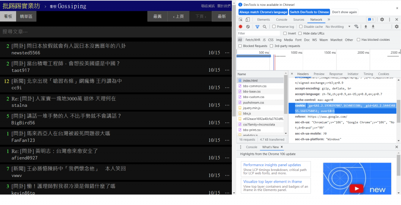Open the Preview tab of request
Screen dimensions: 401x205
point(319,74)
